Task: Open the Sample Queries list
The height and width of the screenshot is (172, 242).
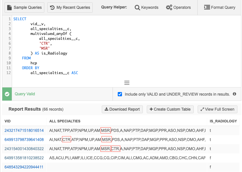Action: pos(24,8)
